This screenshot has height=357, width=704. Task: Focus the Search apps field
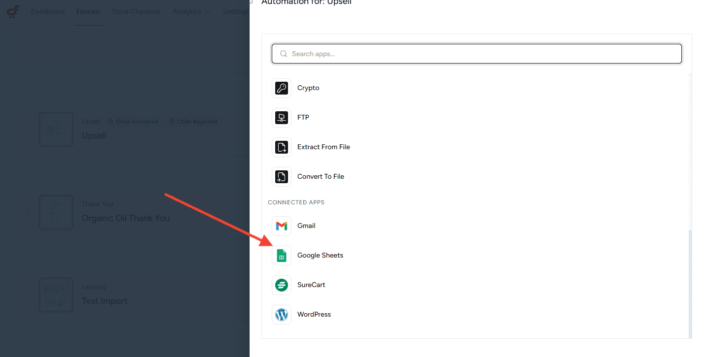pos(477,54)
